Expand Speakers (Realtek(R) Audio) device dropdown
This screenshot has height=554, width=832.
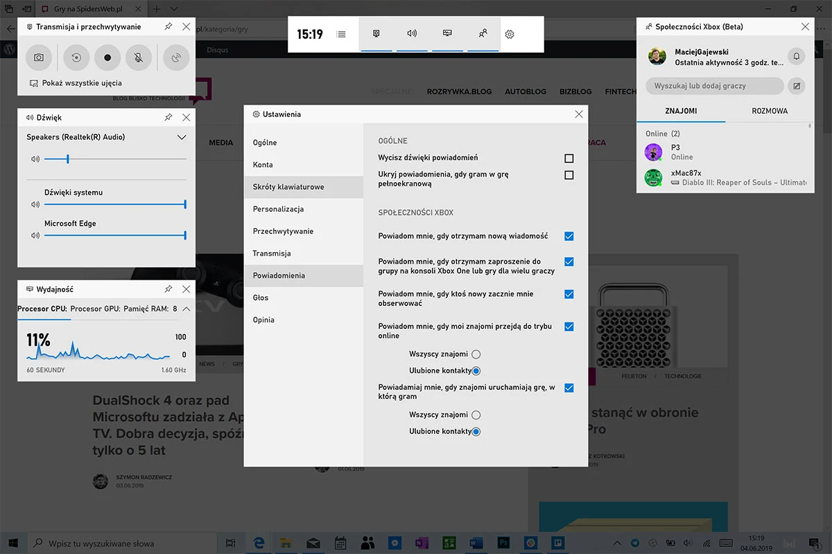[182, 137]
